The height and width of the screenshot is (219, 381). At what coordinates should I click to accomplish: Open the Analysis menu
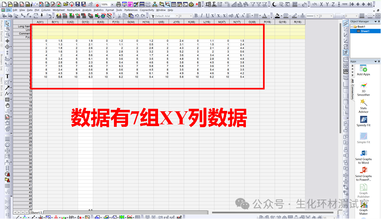(x=87, y=10)
